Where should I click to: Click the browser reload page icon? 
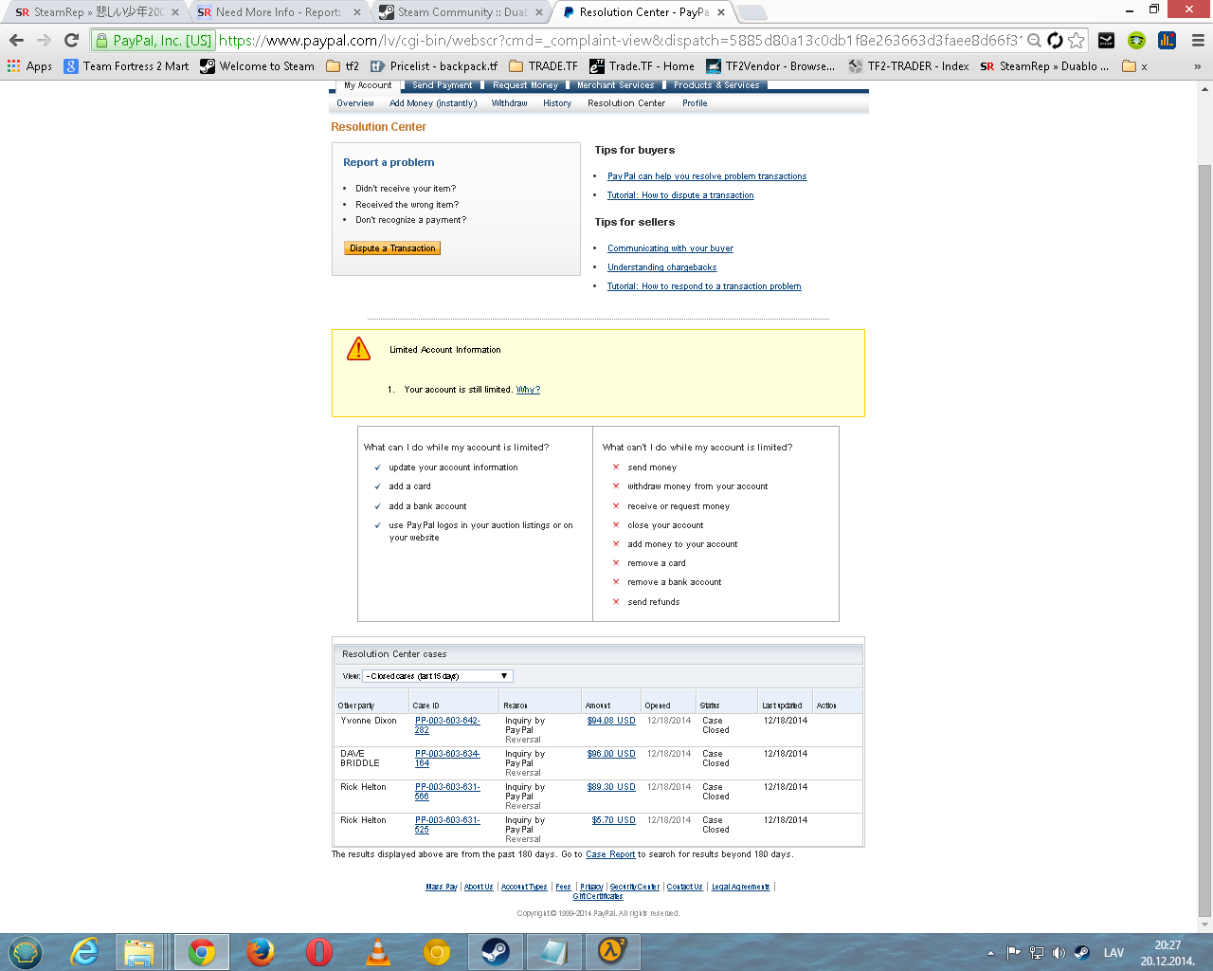click(71, 40)
